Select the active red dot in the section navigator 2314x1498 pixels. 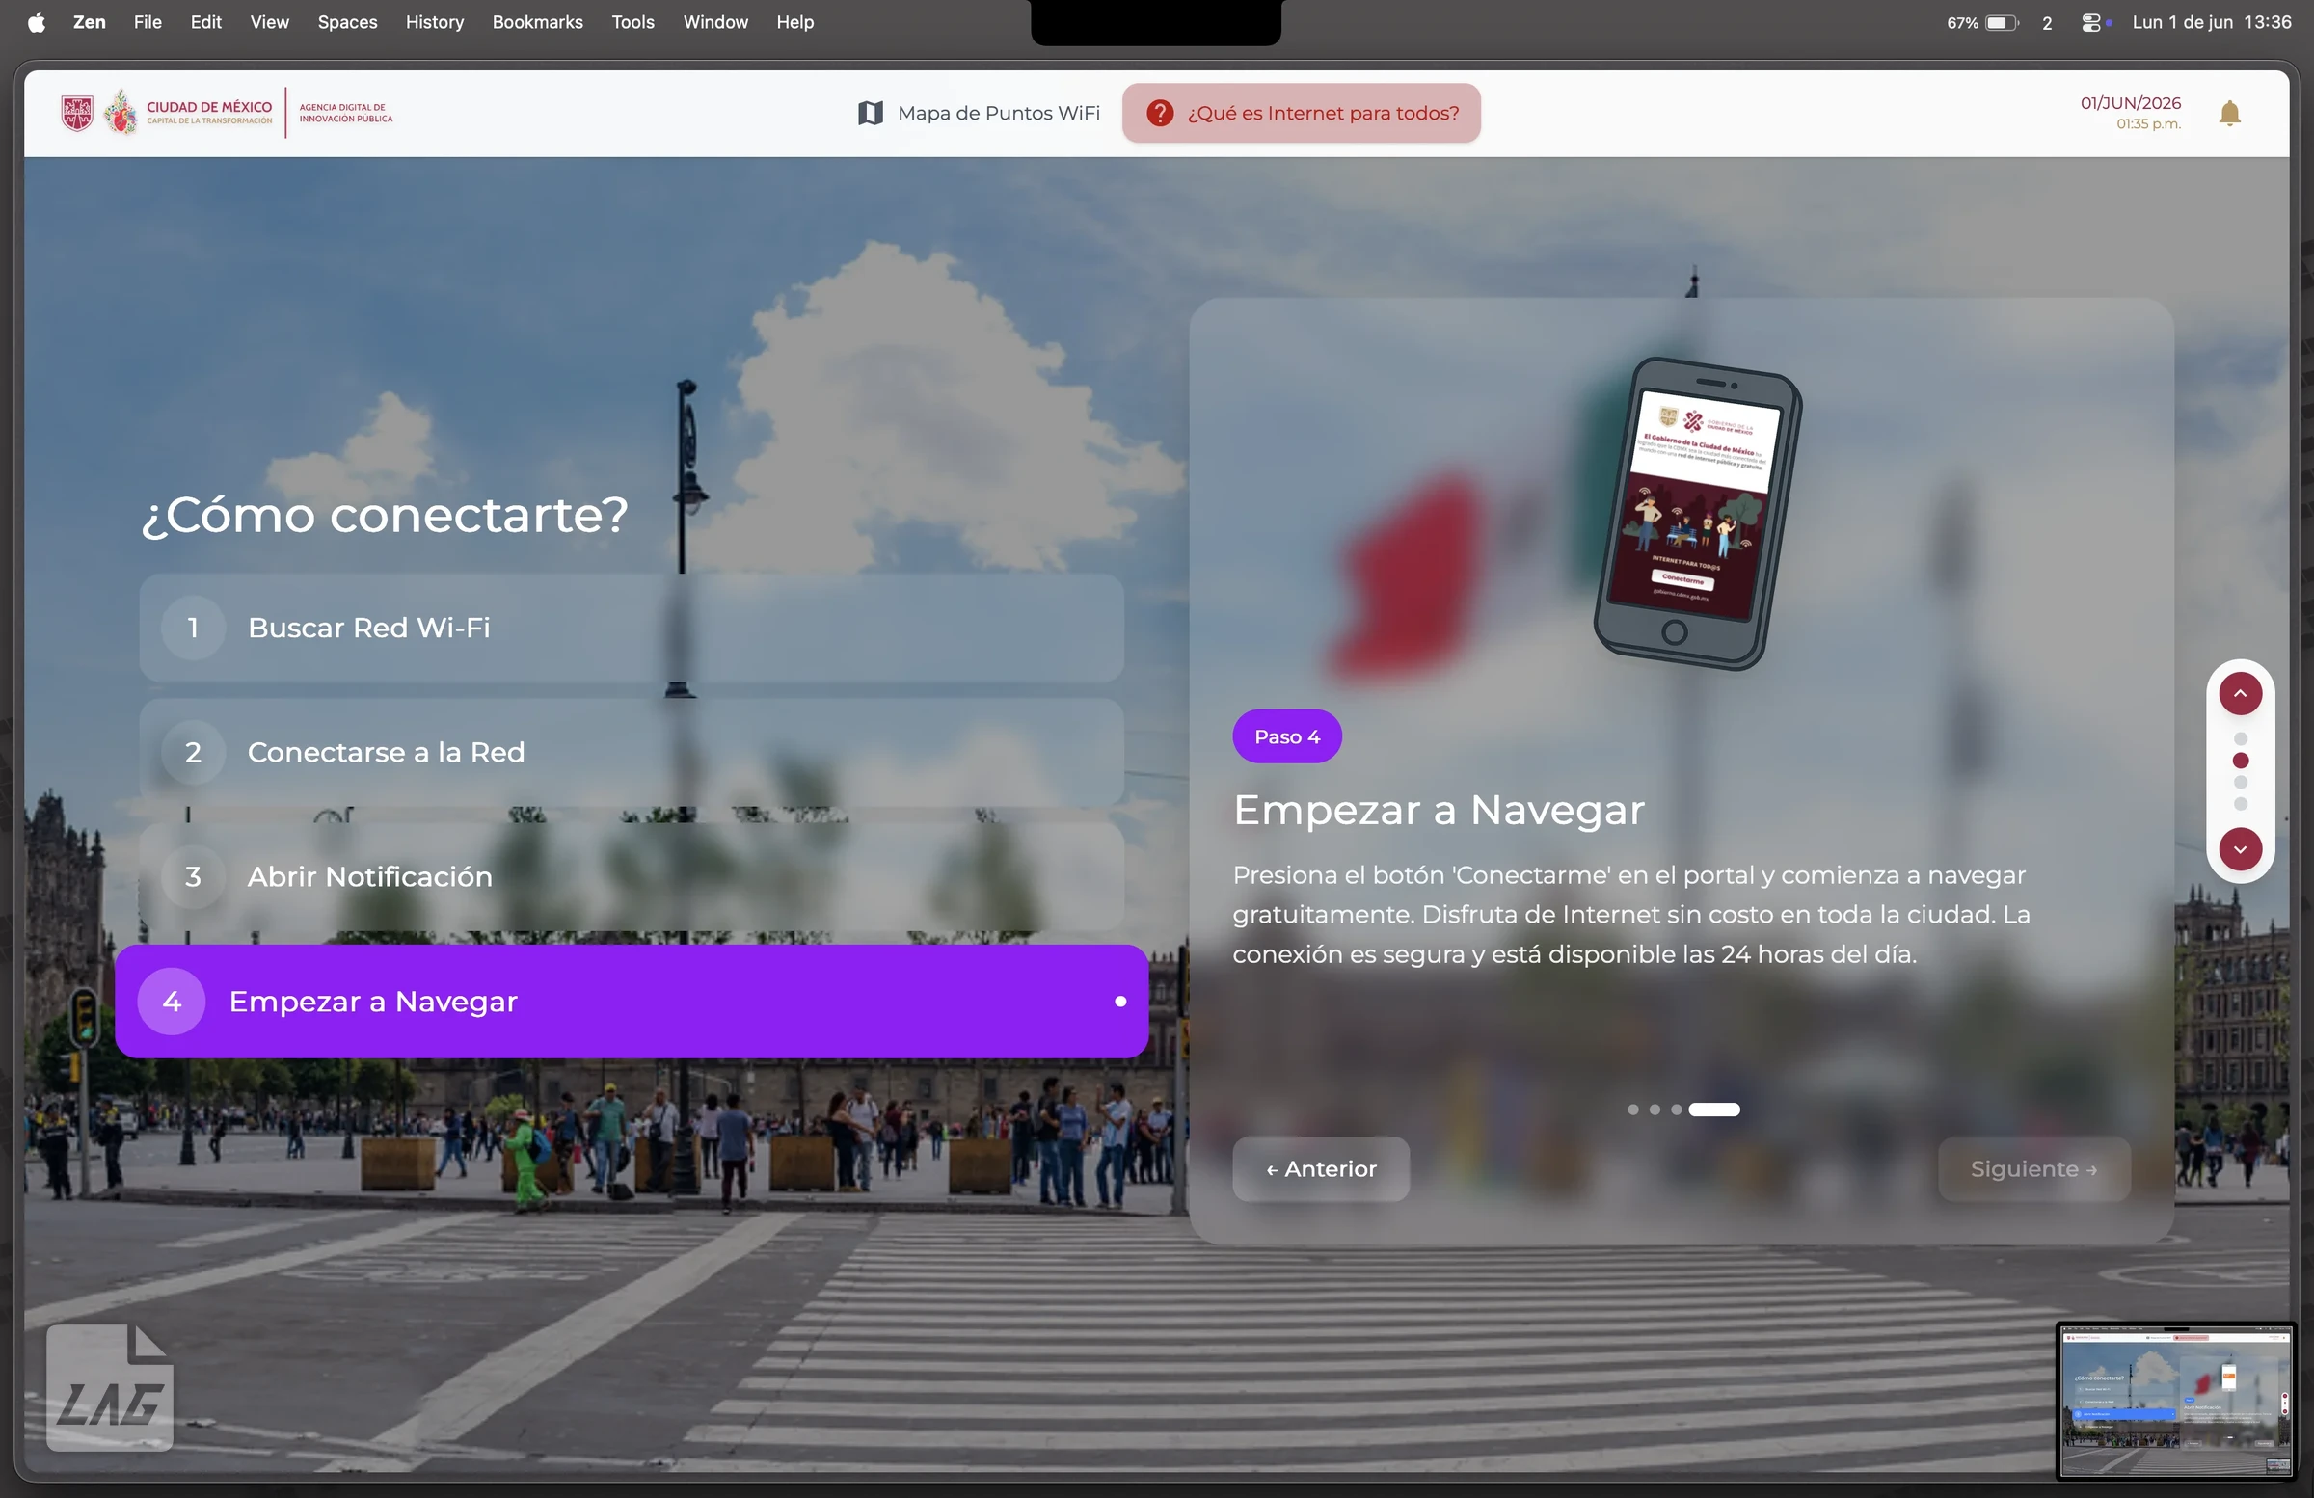tap(2240, 762)
